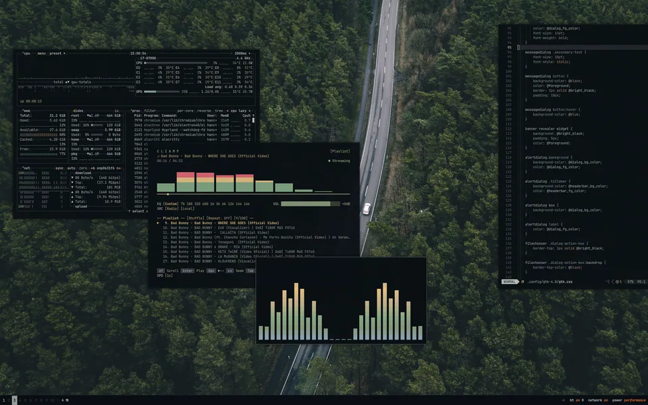
Task: Toggle the mem box label in btop
Action: click(x=26, y=111)
